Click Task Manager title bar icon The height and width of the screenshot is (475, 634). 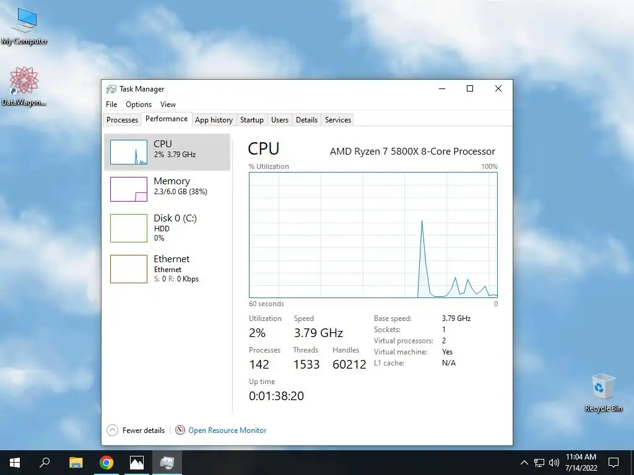[x=111, y=89]
